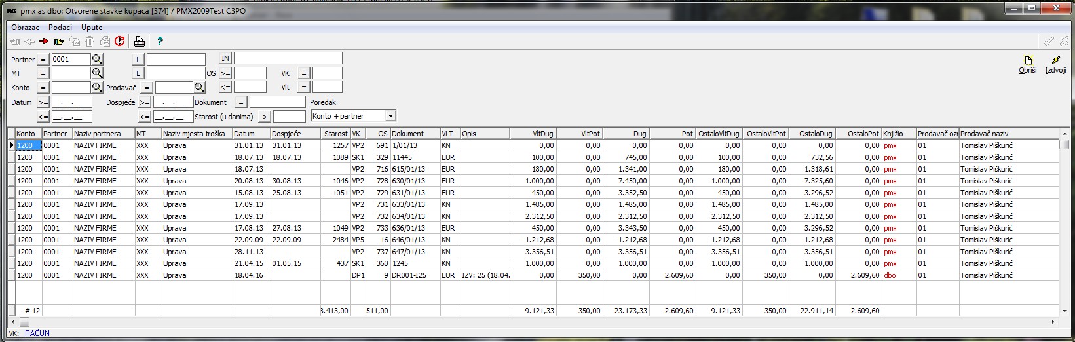Select the row with document 11445
This screenshot has height=342, width=1075.
tap(534, 157)
